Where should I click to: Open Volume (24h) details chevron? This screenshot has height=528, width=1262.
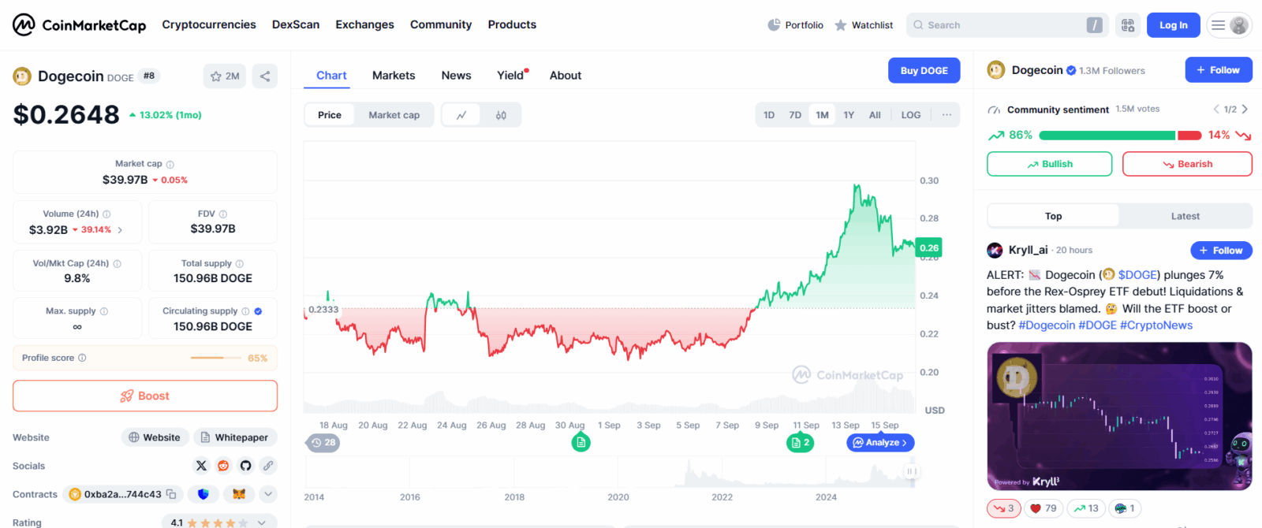120,230
